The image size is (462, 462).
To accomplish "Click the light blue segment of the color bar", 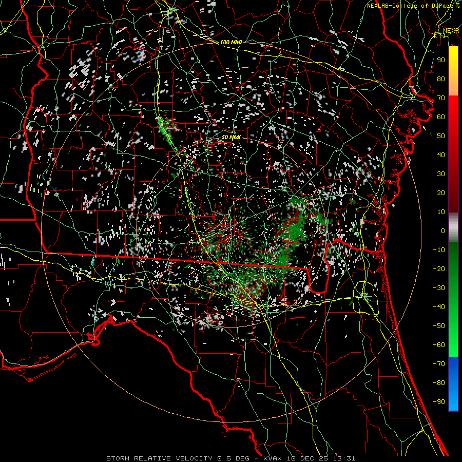I will click(x=453, y=399).
